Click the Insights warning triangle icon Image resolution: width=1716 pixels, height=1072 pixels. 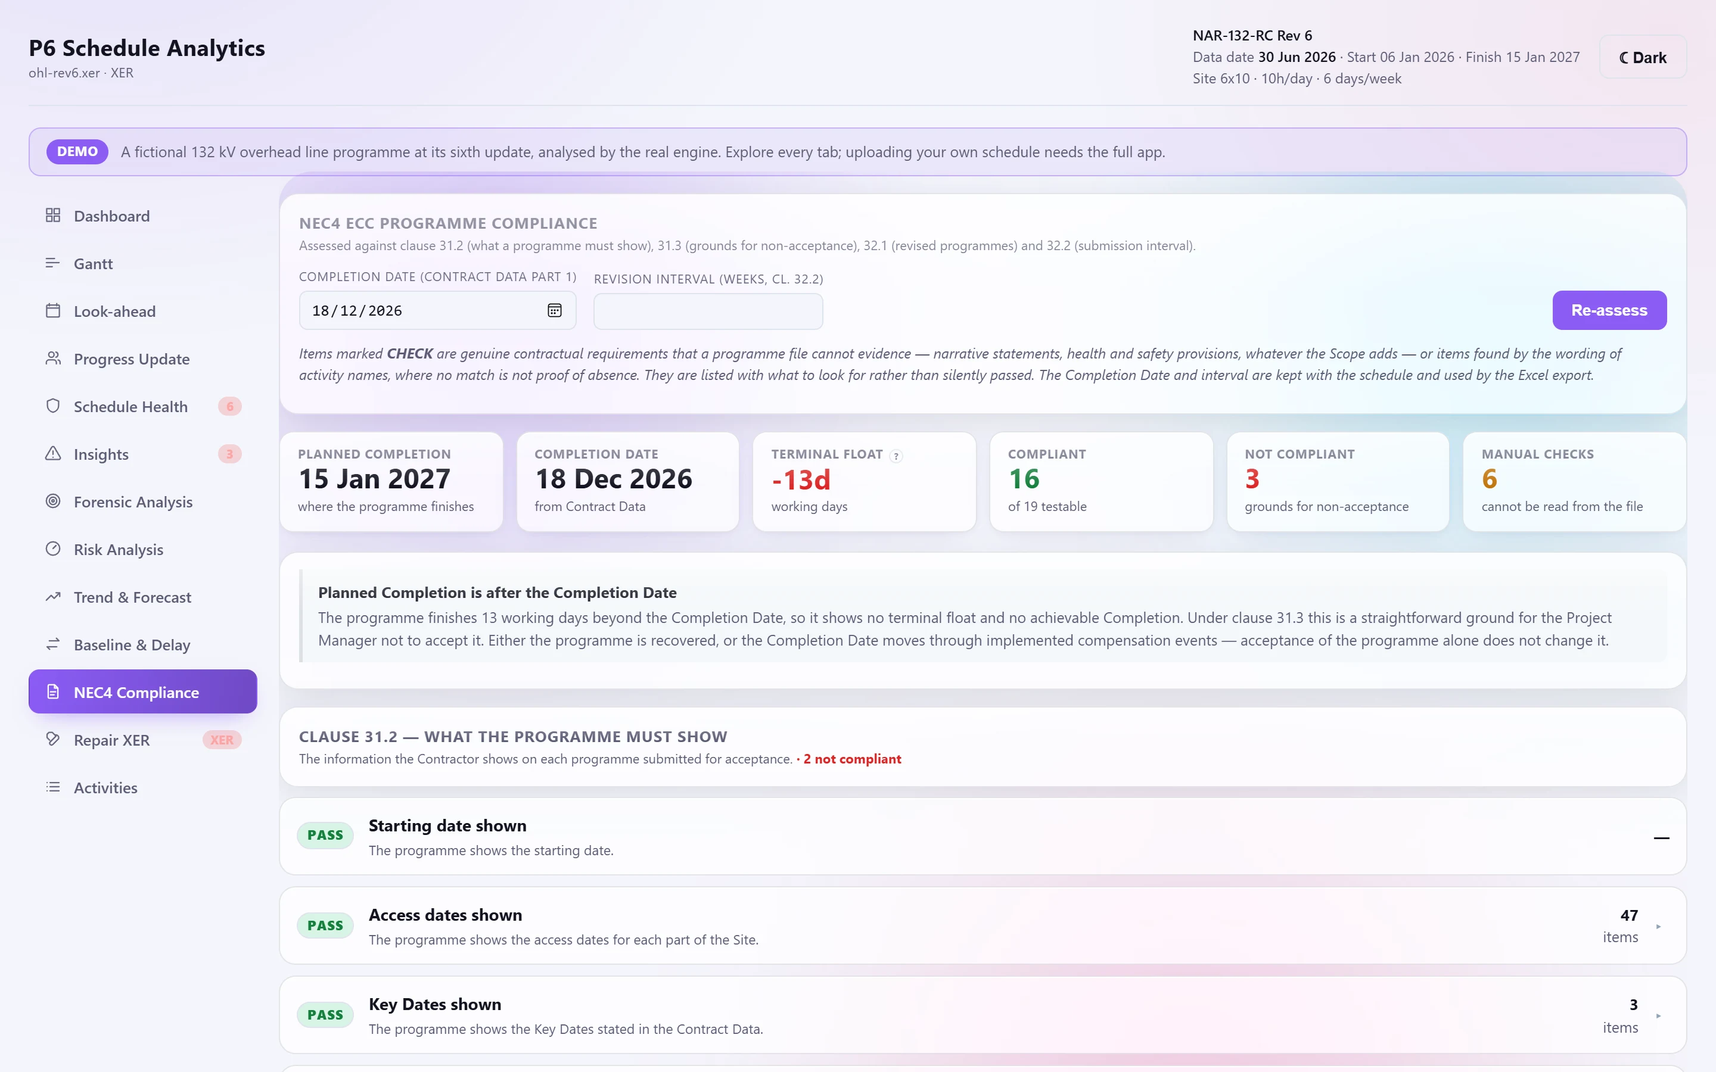coord(53,454)
